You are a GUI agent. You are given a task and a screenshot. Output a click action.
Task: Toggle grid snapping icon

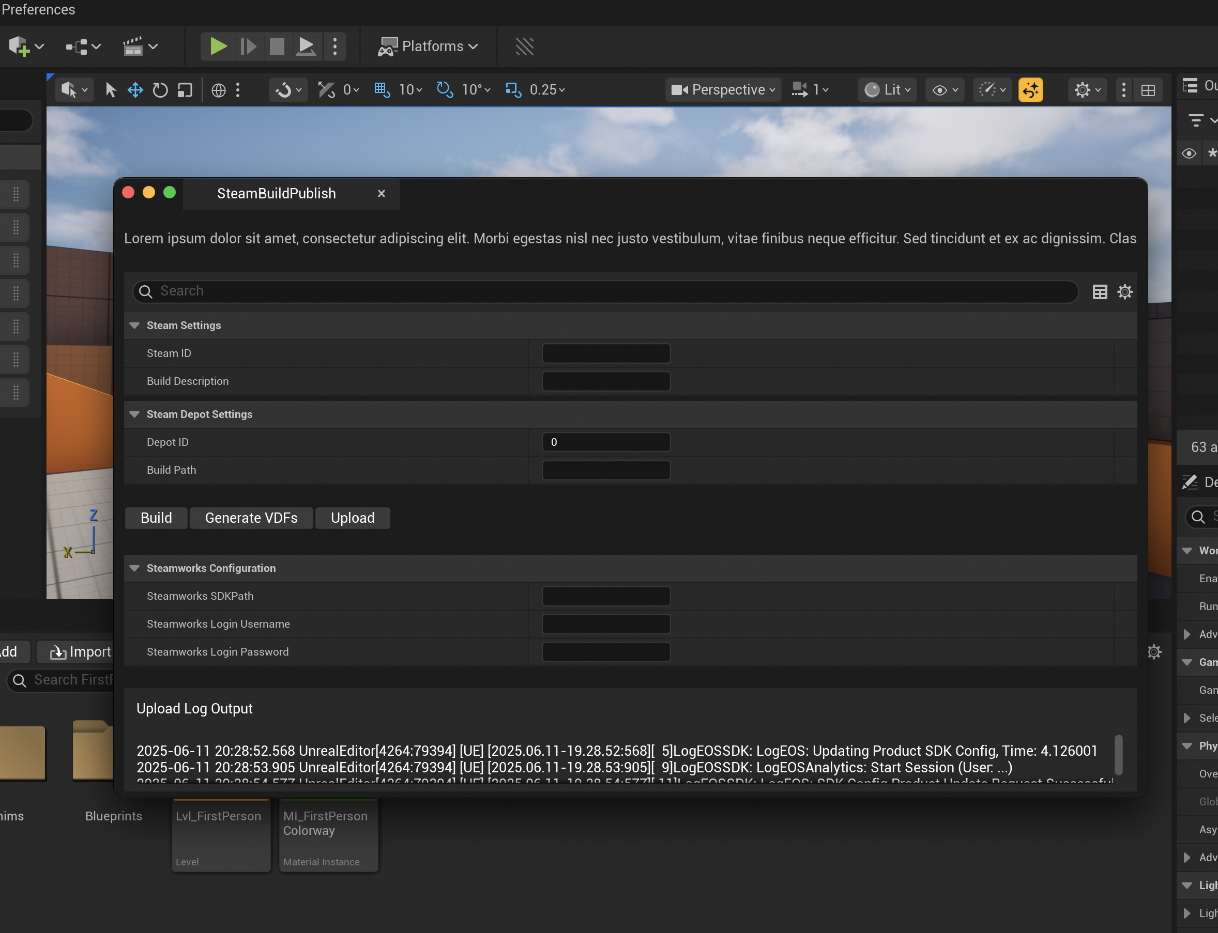coord(382,90)
